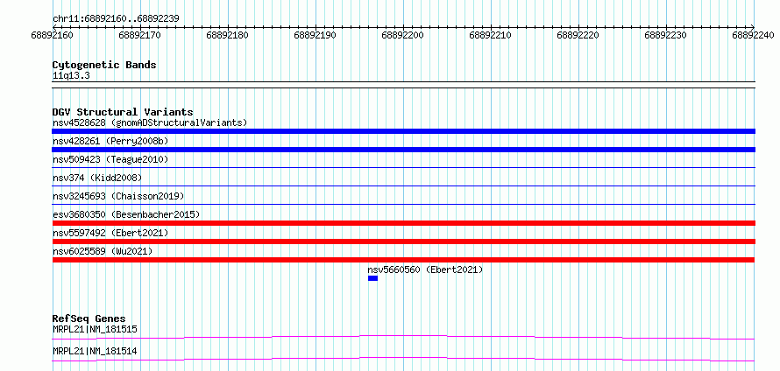The width and height of the screenshot is (780, 371).
Task: Select the red bar under nsv6025589
Action: (x=403, y=260)
